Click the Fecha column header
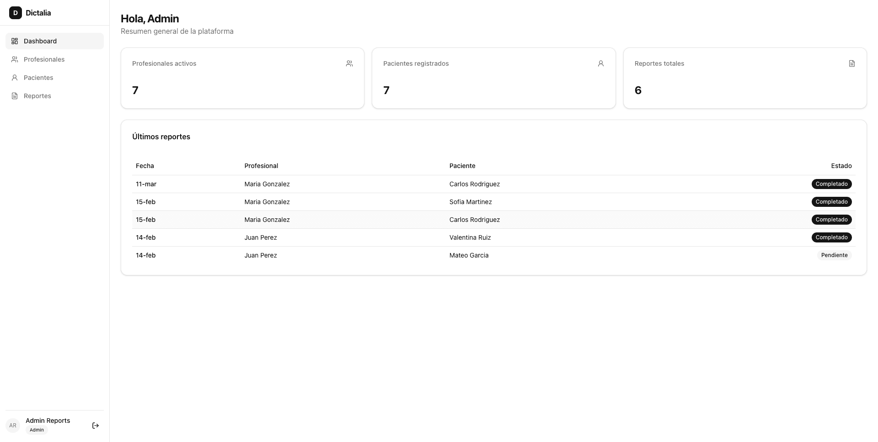Image resolution: width=878 pixels, height=442 pixels. 145,166
